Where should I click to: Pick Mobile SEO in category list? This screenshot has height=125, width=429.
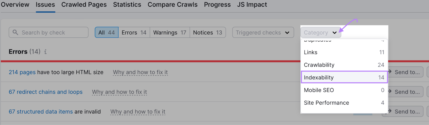click(344, 90)
